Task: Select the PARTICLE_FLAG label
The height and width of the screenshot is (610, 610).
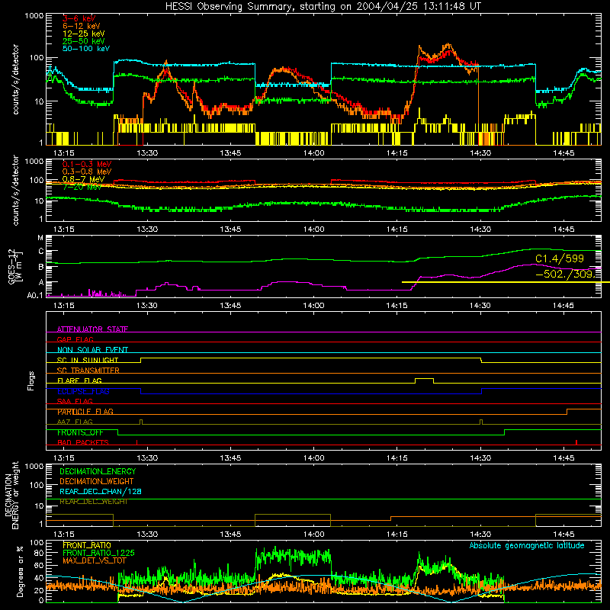Action: (85, 411)
